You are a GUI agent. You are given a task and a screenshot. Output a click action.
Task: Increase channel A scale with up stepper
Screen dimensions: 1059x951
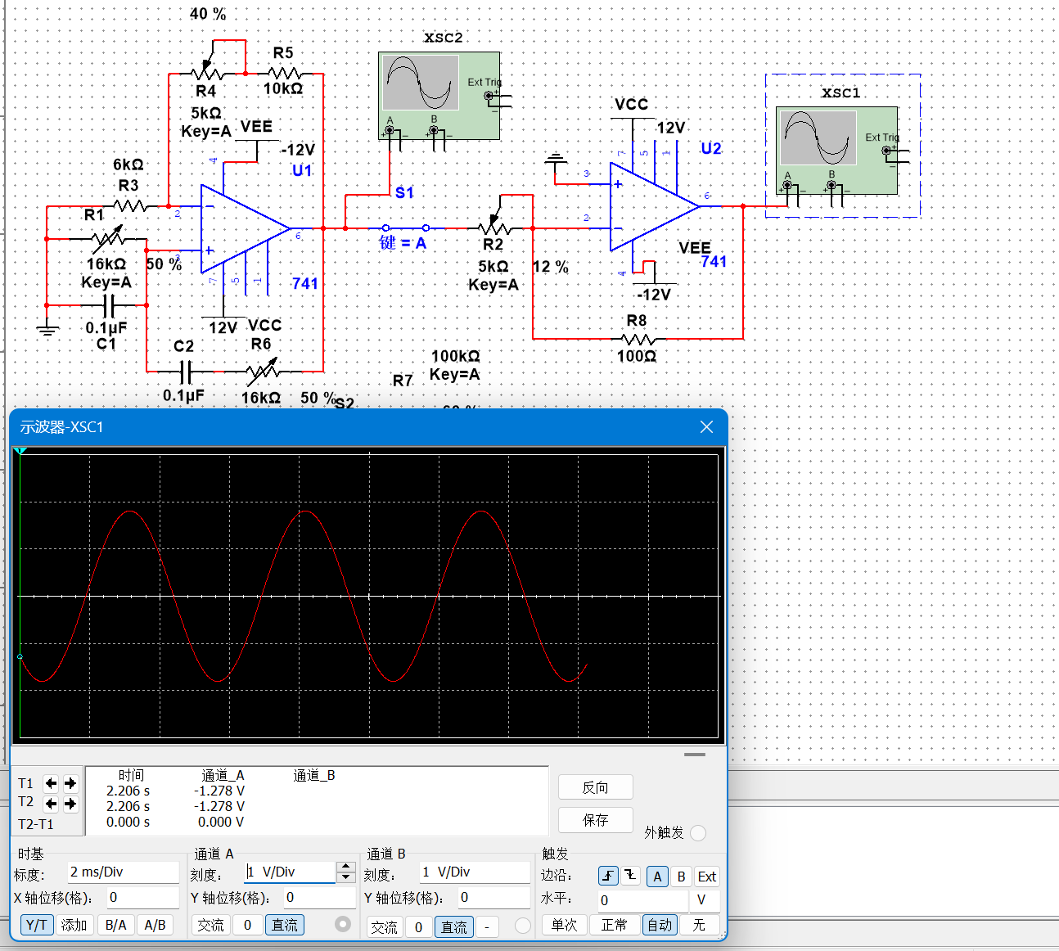[x=346, y=867]
